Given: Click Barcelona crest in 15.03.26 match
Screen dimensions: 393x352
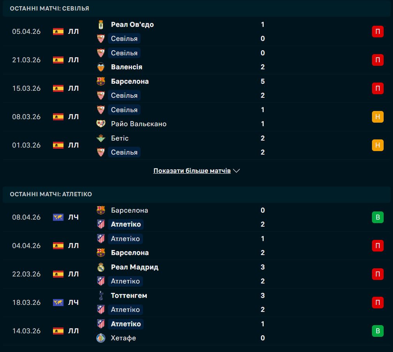Looking at the screenshot, I should (x=101, y=81).
